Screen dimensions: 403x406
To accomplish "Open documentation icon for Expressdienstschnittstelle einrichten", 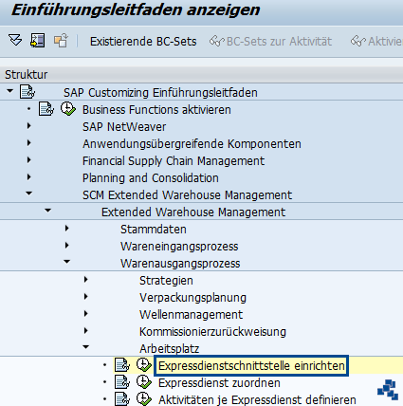I will [122, 365].
